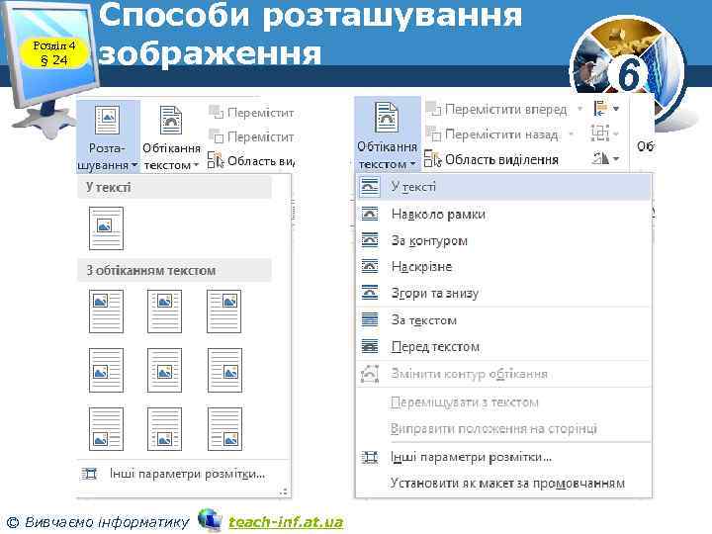The width and height of the screenshot is (712, 534).
Task: Click the 'За текстом' wrap icon
Action: pyautogui.click(x=370, y=319)
